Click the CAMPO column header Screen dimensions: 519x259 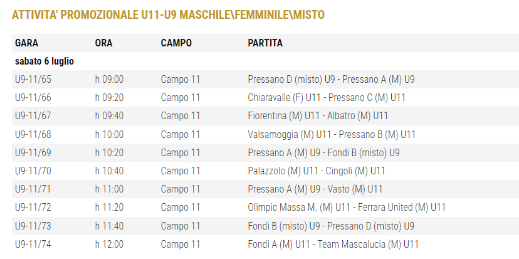[x=176, y=43]
